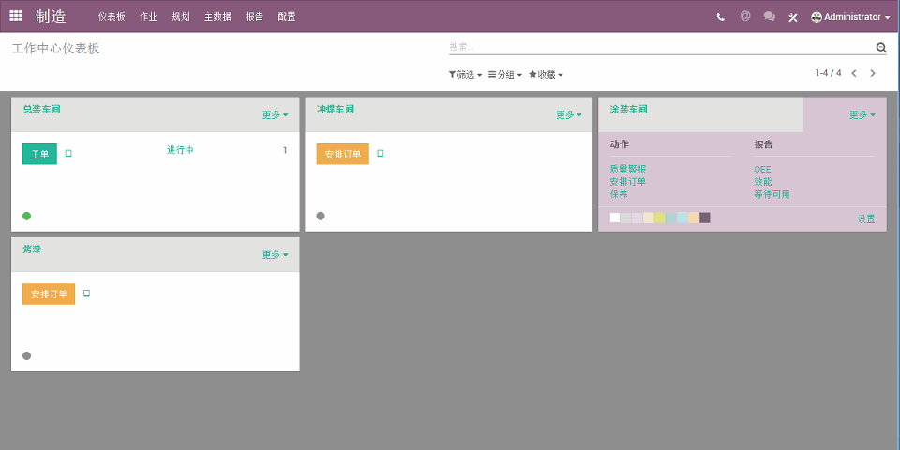Image resolution: width=900 pixels, height=450 pixels.
Task: Open the 仪表板 menu
Action: (x=112, y=17)
